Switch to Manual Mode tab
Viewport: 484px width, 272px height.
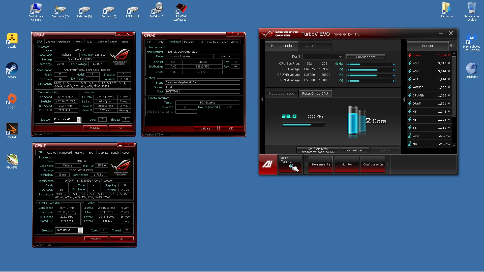(x=281, y=46)
